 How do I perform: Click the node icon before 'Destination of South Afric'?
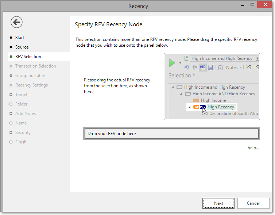point(204,114)
